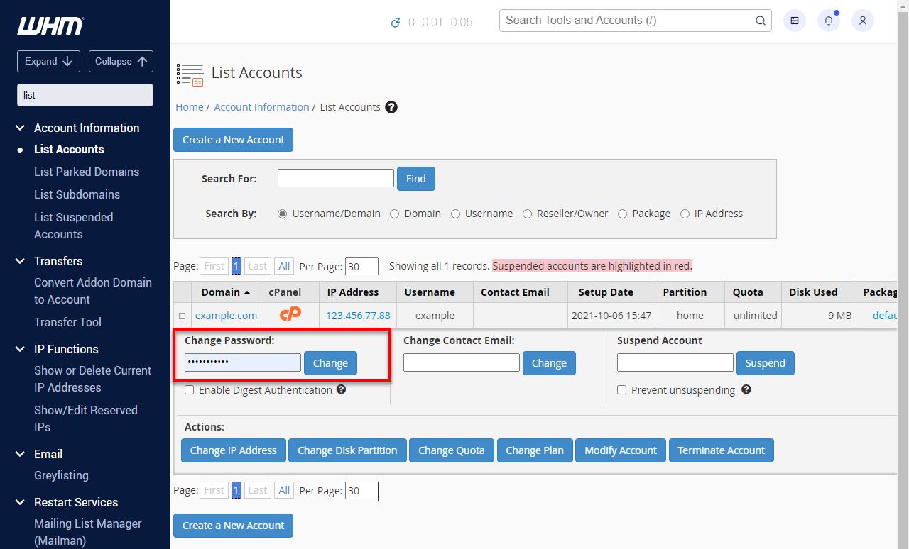Click the Per Page value field
Screen dimensions: 909x549
[361, 266]
